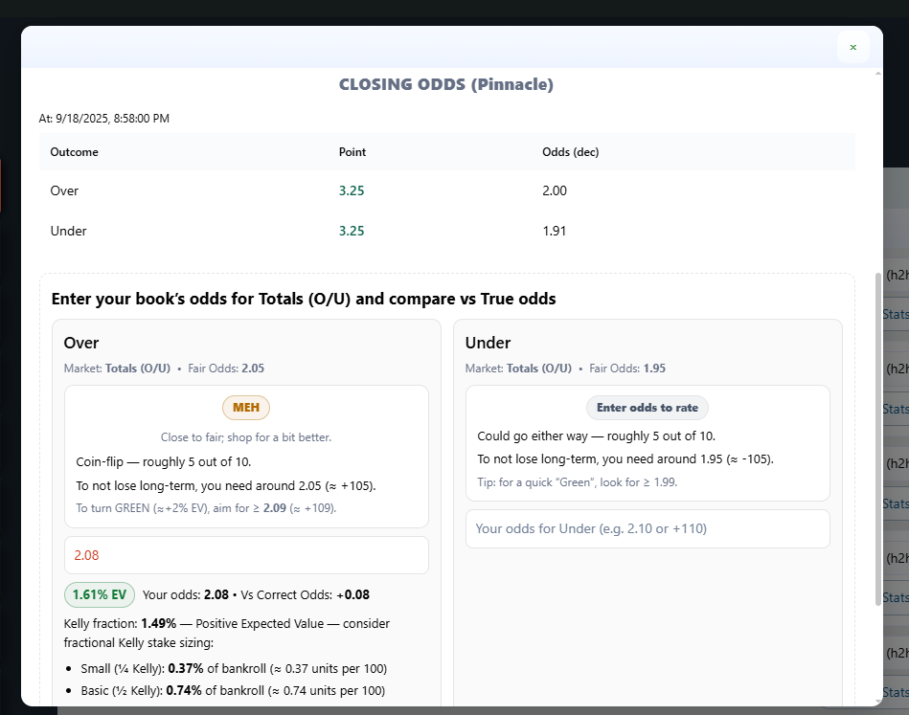Expand the Odds (dec) column header

click(567, 152)
